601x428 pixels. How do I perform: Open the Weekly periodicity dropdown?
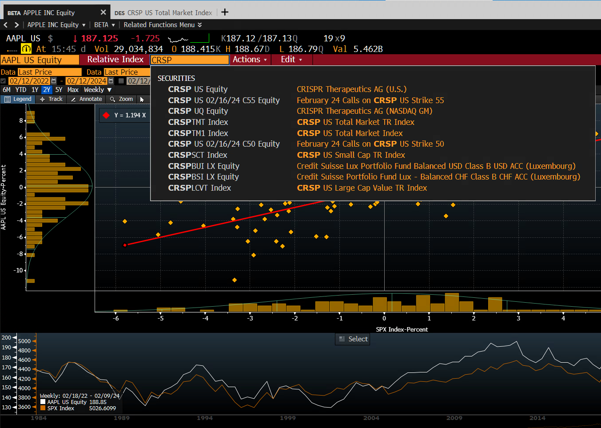(98, 90)
